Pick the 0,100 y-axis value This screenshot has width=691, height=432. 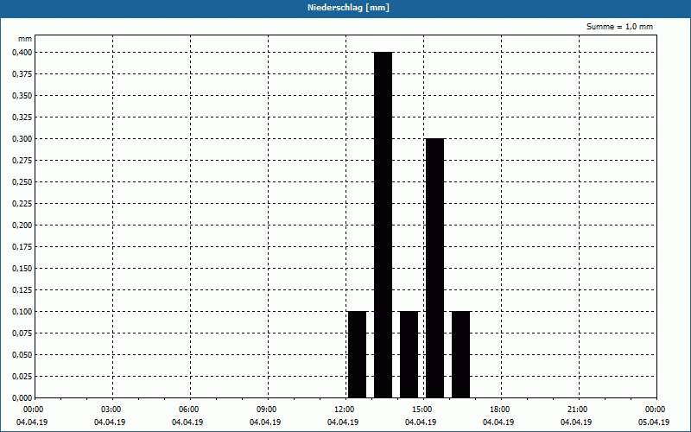tap(22, 312)
